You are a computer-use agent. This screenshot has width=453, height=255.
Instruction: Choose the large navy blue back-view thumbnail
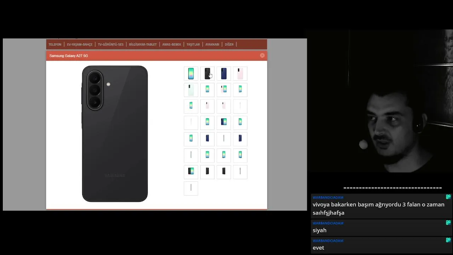pyautogui.click(x=224, y=74)
